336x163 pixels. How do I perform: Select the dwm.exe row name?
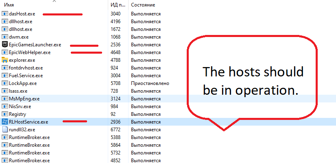19,37
